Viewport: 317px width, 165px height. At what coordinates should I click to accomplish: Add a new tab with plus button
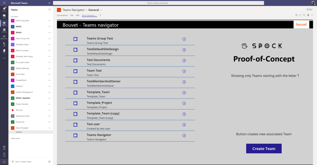[100, 15]
